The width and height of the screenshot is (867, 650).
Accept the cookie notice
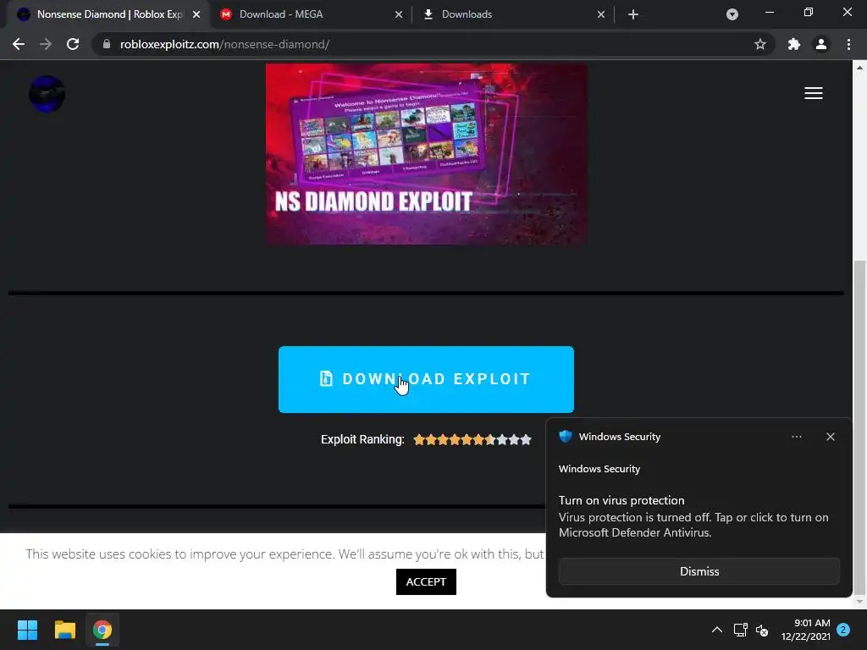click(x=426, y=581)
